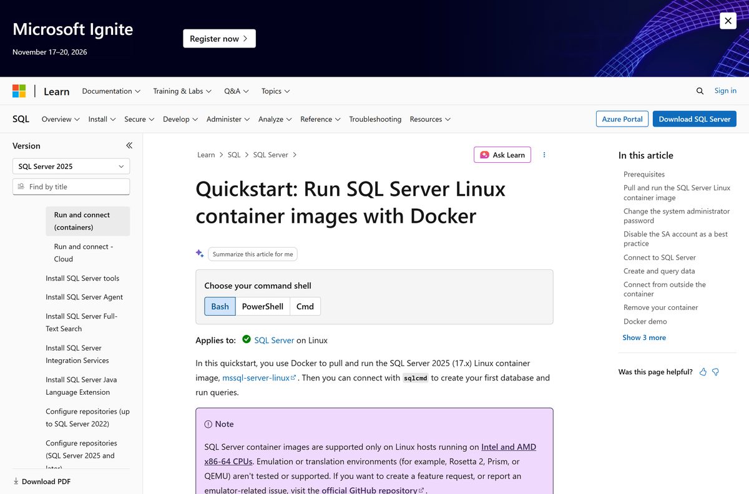
Task: Click Summarize this article for me
Action: click(x=253, y=254)
